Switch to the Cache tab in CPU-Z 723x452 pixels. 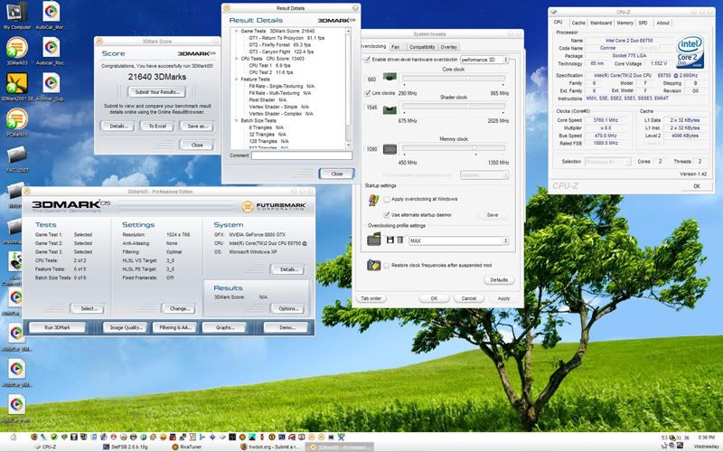(x=578, y=23)
